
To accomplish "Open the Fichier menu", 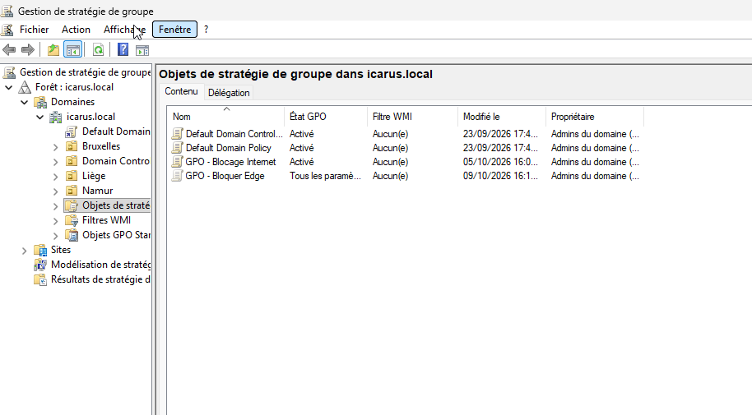I will 34,30.
